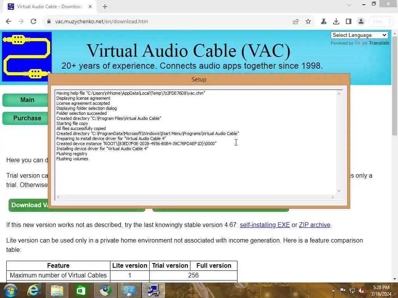Screen dimensions: 398x298
Task: Download the ZIP archive link
Action: [x=314, y=225]
